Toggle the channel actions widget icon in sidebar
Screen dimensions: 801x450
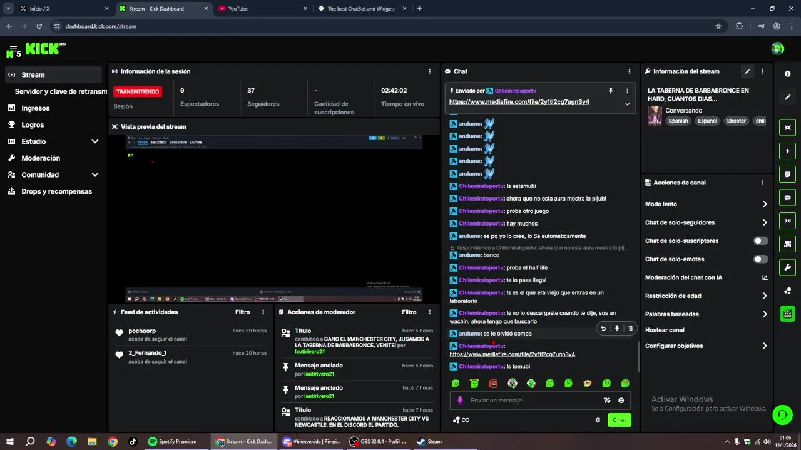(787, 244)
